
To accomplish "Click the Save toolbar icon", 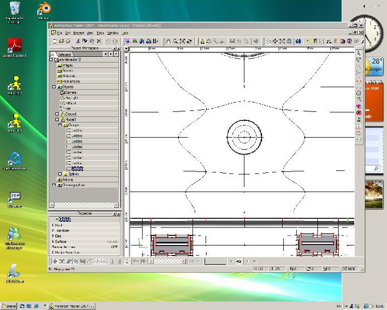I will (69, 41).
